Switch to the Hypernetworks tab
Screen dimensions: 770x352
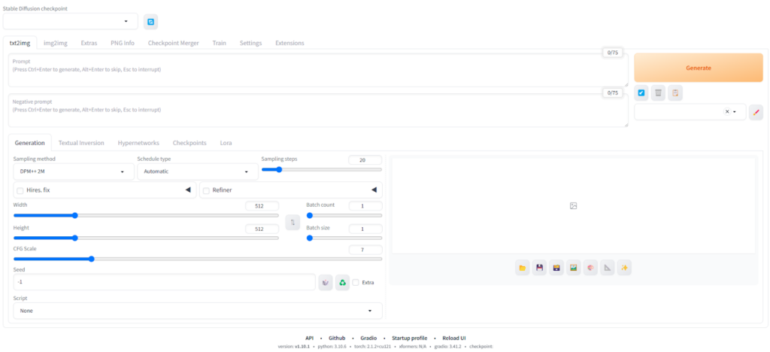click(x=138, y=143)
